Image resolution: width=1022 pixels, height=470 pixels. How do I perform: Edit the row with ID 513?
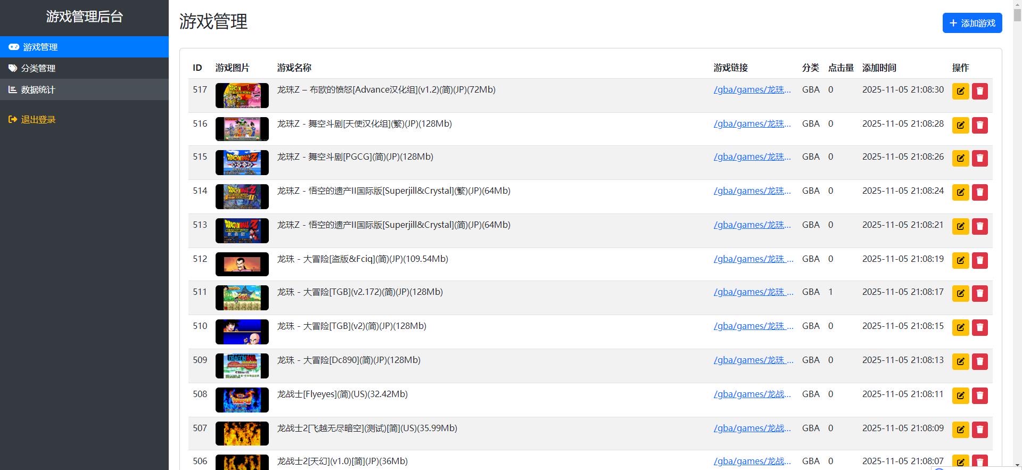[960, 226]
